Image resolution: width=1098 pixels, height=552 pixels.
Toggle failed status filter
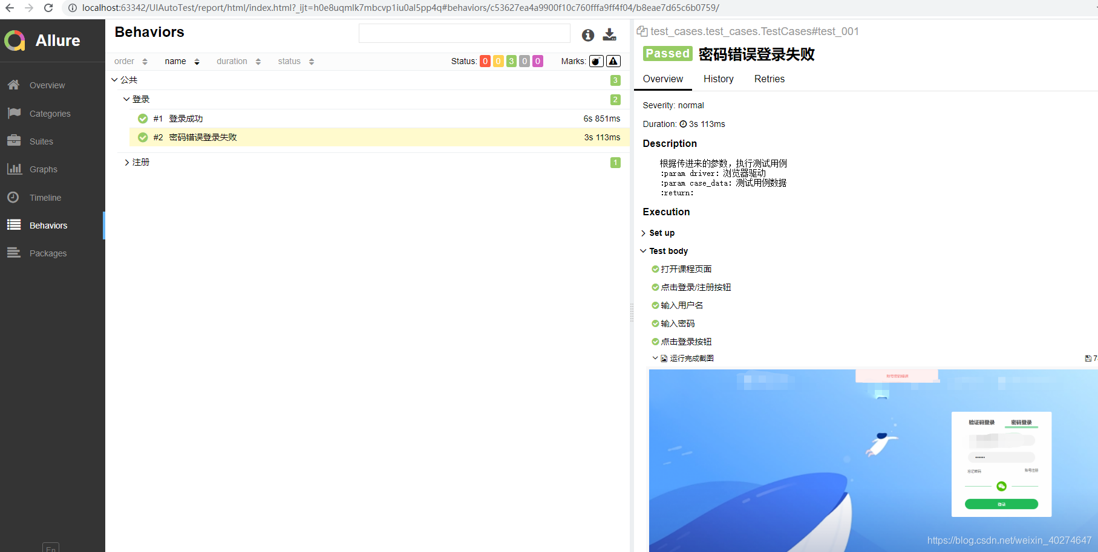485,61
